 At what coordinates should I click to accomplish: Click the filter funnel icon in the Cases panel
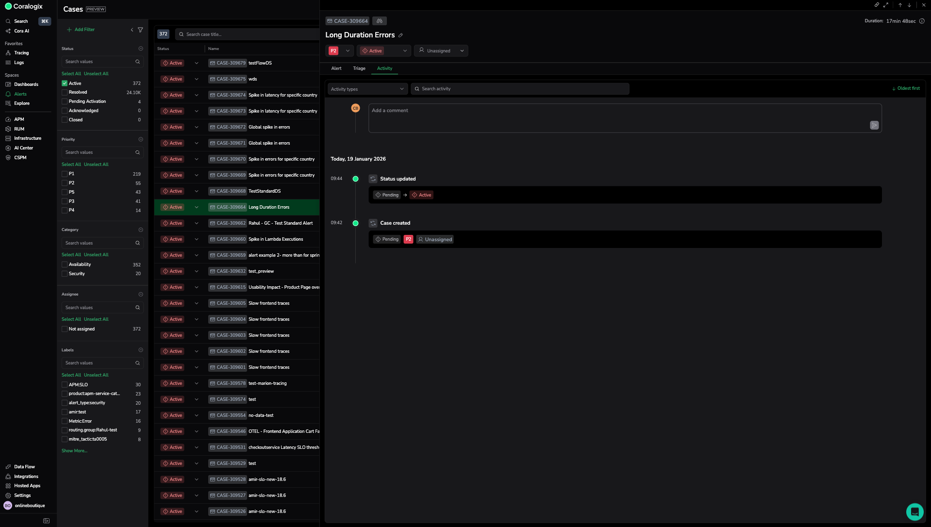pos(140,30)
